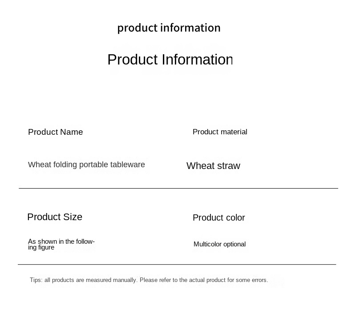This screenshot has width=356, height=310.
Task: Click the word 'Tips:' in the footnote
Action: [36, 280]
